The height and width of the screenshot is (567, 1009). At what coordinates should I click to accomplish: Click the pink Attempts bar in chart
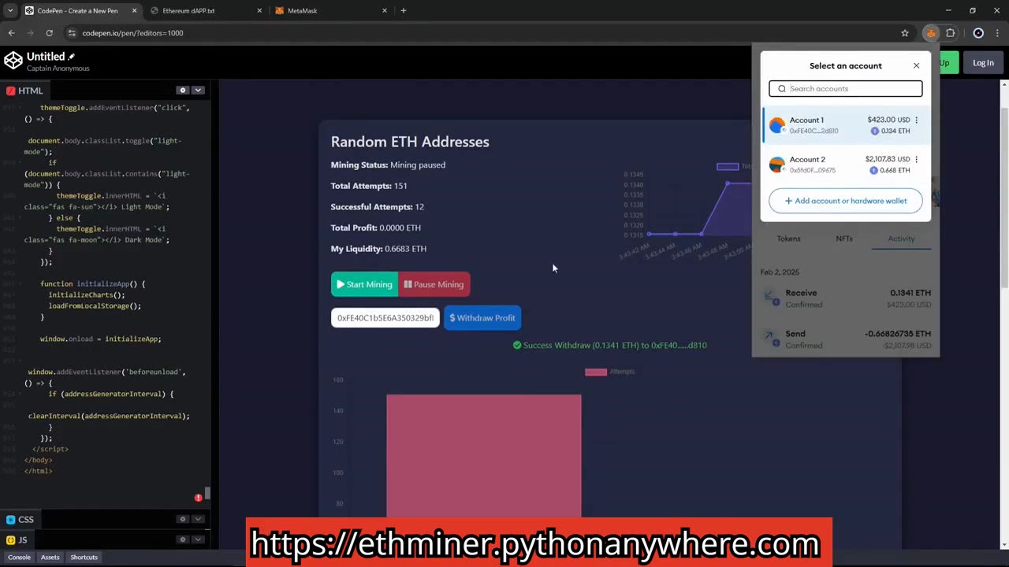(484, 456)
